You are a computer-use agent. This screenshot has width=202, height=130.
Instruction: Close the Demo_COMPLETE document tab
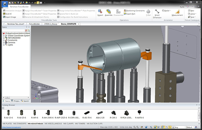[x=79, y=24]
